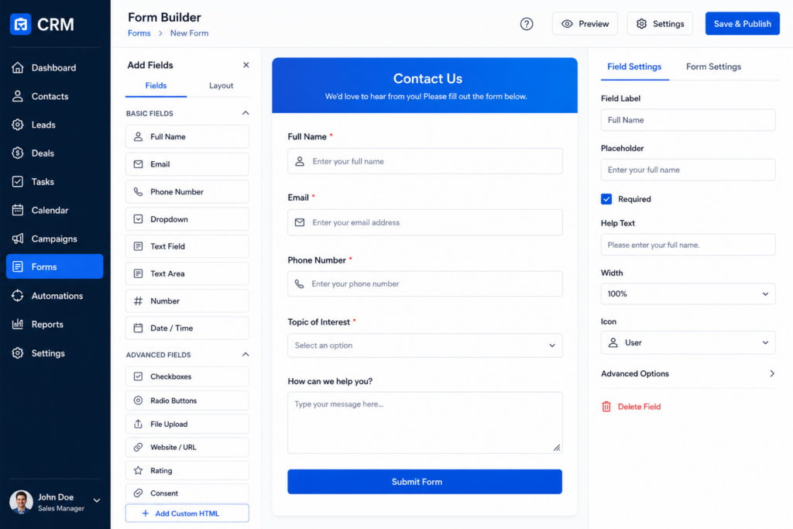Switch to the Form Settings tab
793x529 pixels.
(x=713, y=67)
